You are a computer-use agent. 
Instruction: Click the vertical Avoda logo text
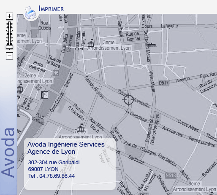coord(8,152)
